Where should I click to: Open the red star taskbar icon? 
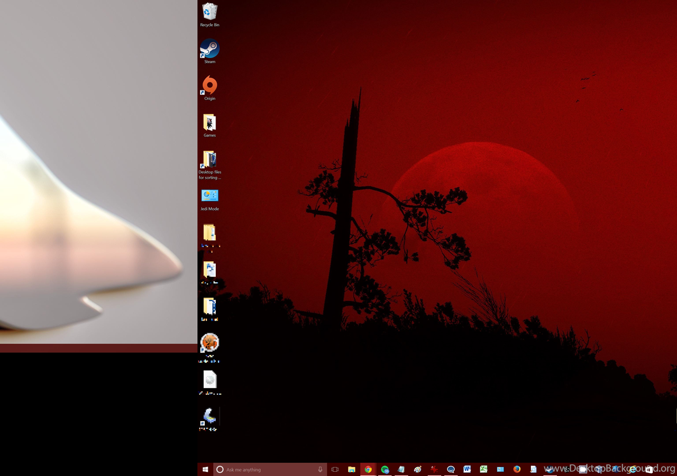pyautogui.click(x=434, y=470)
